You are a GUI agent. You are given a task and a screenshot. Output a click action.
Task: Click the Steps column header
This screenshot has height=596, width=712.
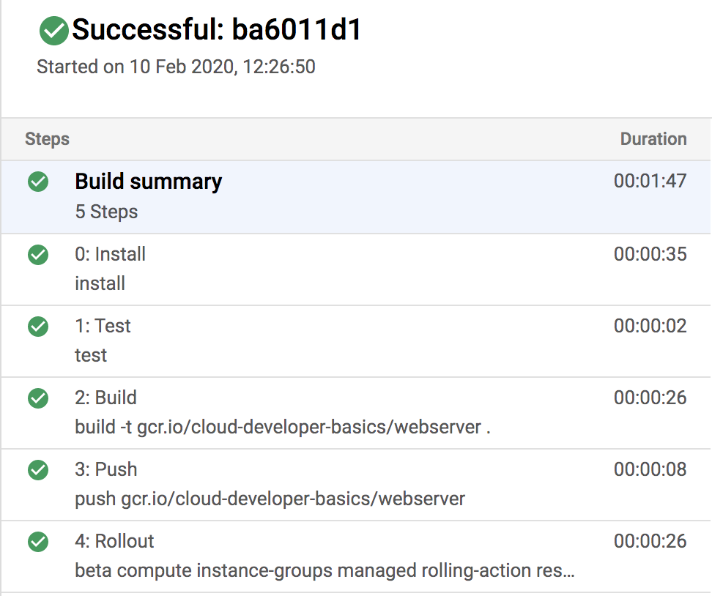(47, 139)
